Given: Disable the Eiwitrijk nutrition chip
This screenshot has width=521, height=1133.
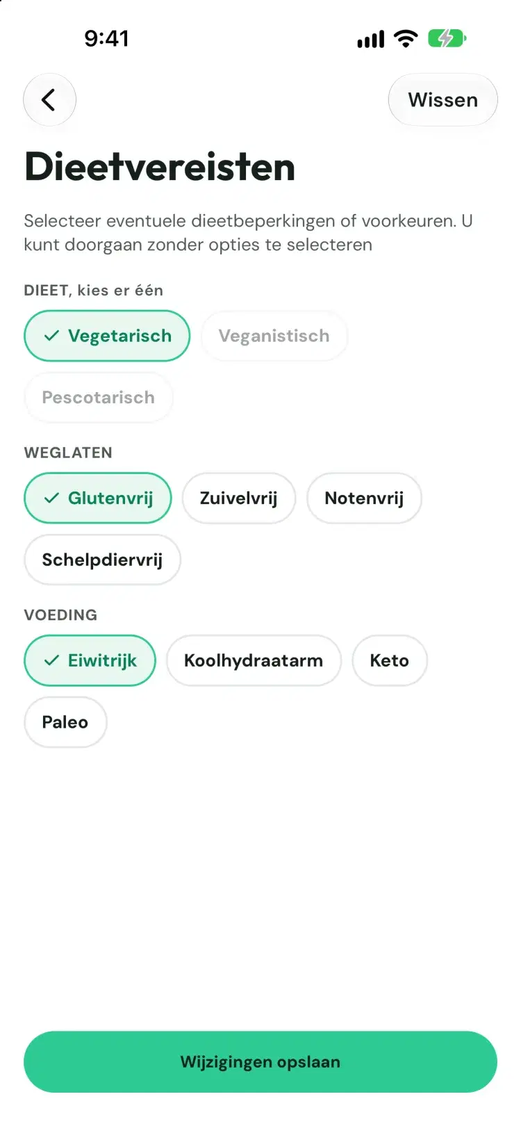Looking at the screenshot, I should point(90,660).
